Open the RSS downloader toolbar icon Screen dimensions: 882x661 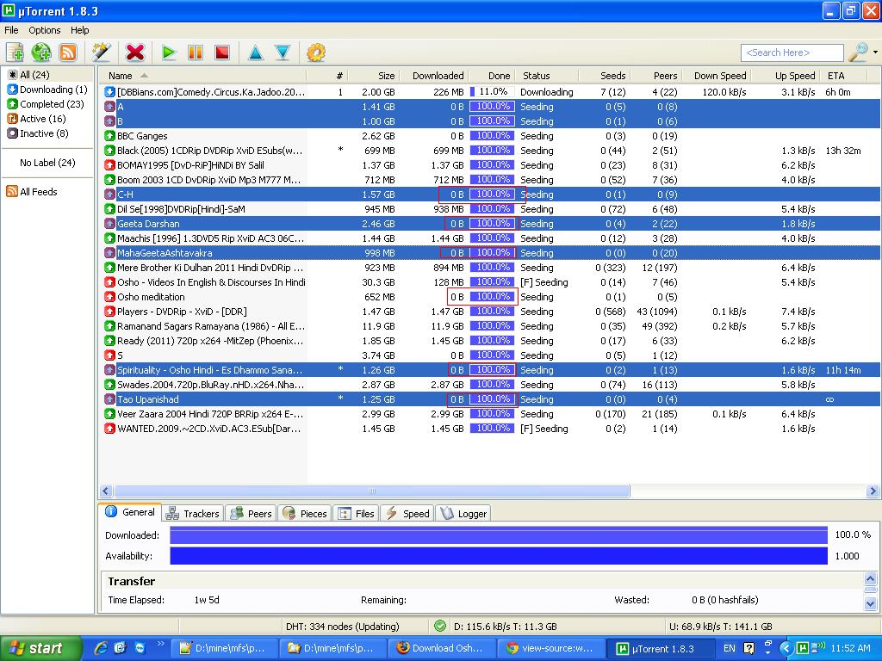click(68, 53)
